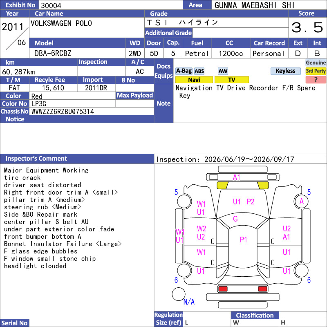Click import value 2011DR
This screenshot has height=327, width=327.
click(x=96, y=88)
